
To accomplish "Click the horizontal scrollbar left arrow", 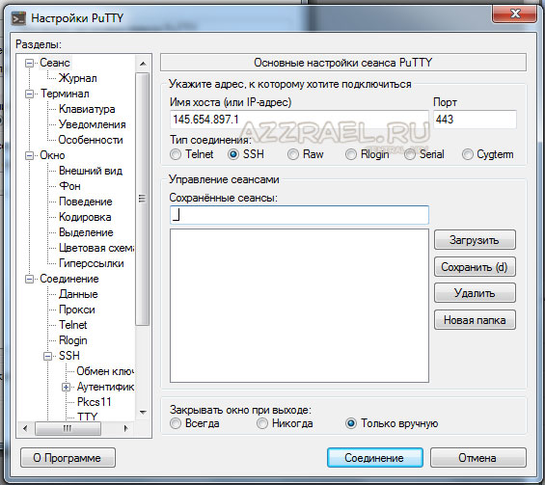I will pyautogui.click(x=25, y=428).
